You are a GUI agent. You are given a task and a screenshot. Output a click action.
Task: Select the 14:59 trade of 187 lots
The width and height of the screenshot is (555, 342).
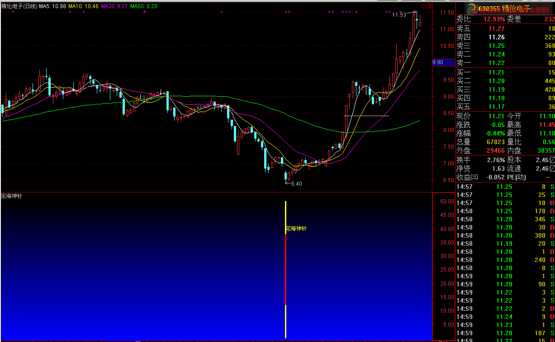505,333
